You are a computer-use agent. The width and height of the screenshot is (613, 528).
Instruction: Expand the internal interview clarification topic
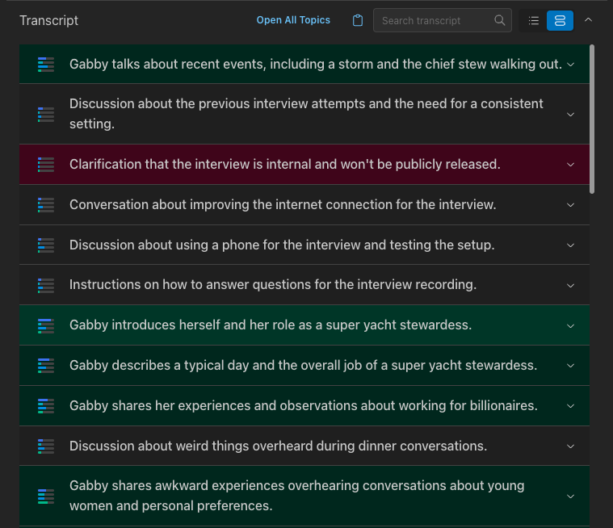tap(570, 165)
